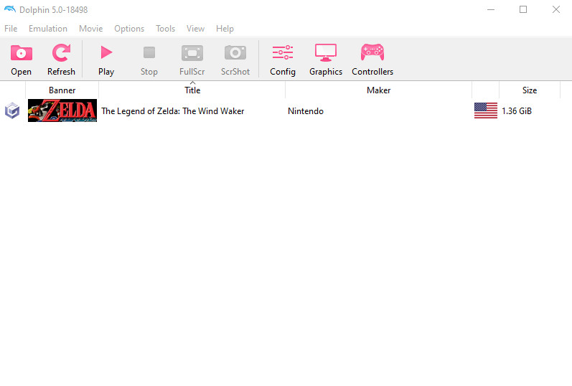Open the Config settings icon
Screen dimensions: 572x386
(283, 53)
